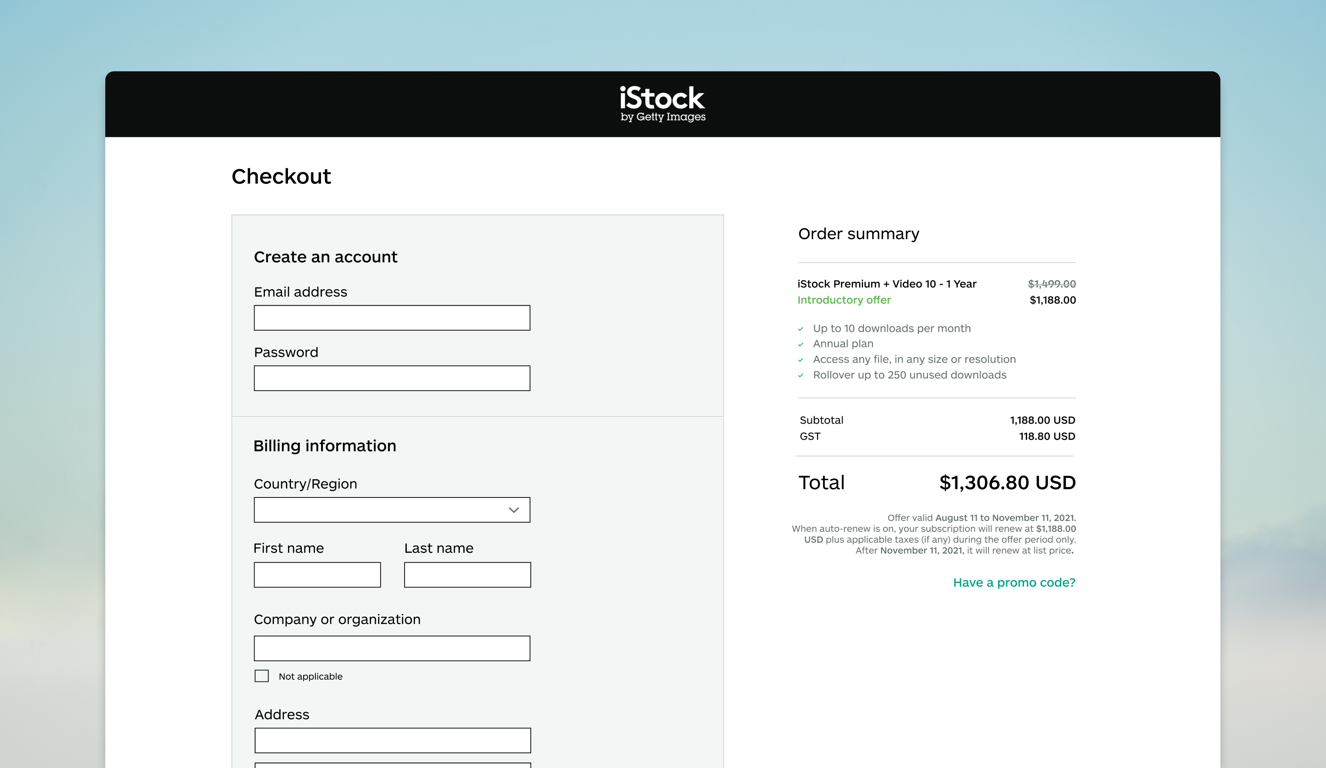Click the checkmark icon beside Annual plan
The height and width of the screenshot is (768, 1326).
801,344
